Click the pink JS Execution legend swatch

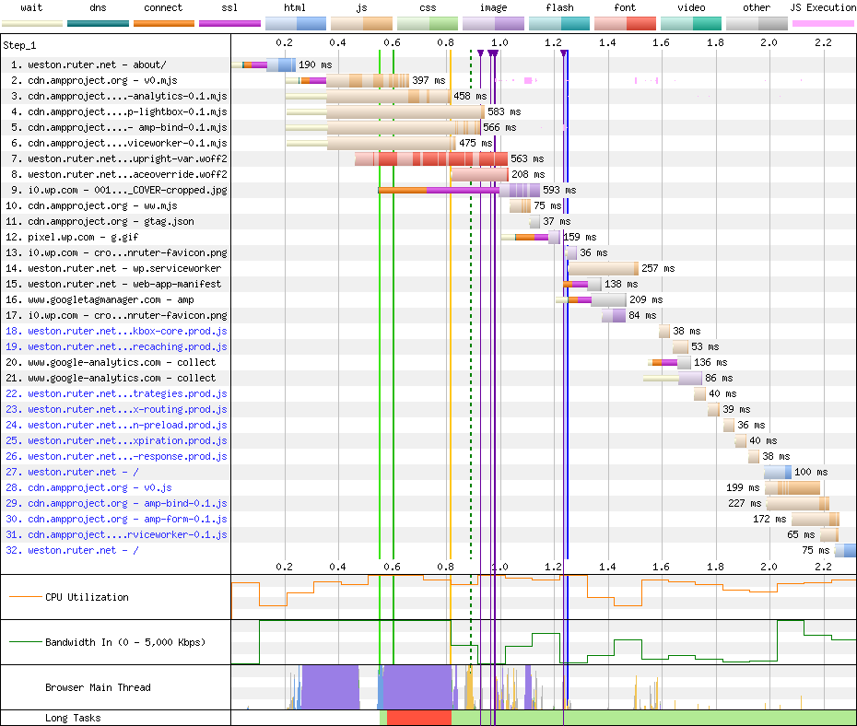pyautogui.click(x=822, y=22)
